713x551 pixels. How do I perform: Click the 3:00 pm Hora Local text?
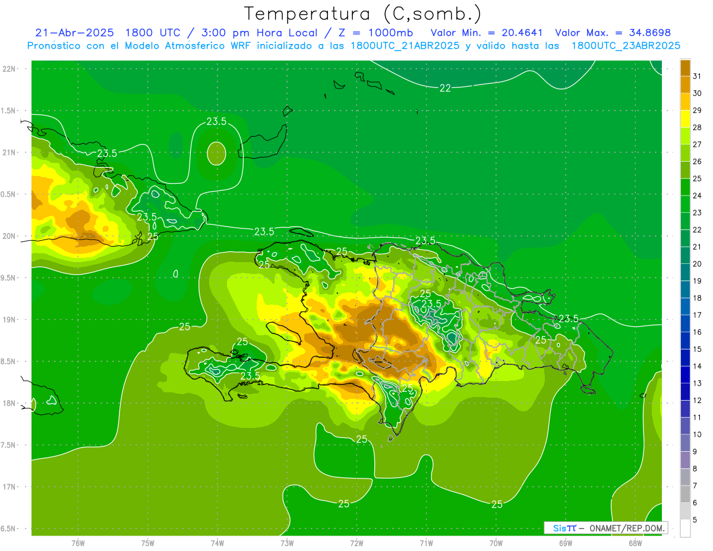click(x=259, y=33)
